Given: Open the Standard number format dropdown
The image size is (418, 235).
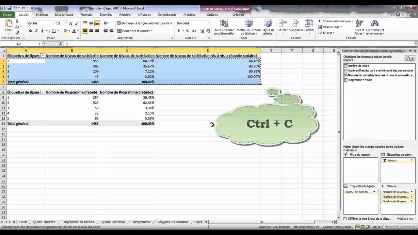Looking at the screenshot, I should [x=209, y=23].
